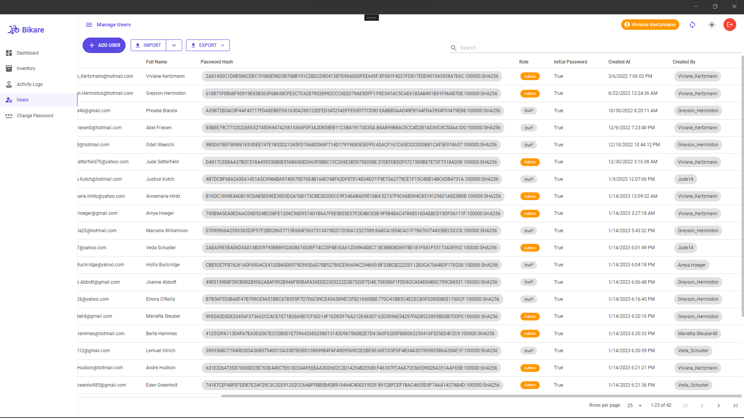Click the search magnifier icon
This screenshot has width=744, height=418.
coord(453,48)
